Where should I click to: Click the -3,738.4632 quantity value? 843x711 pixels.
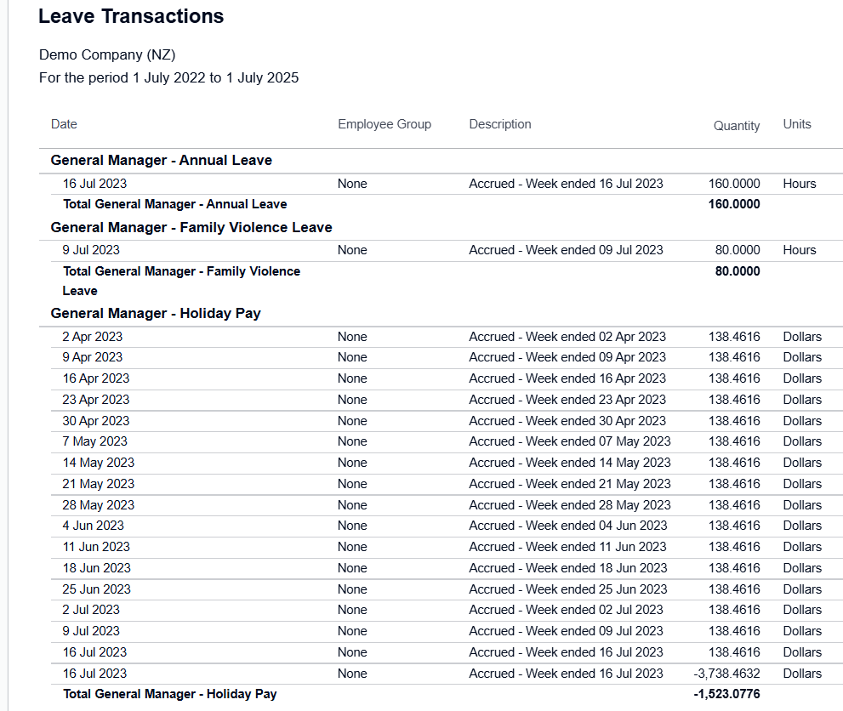726,674
